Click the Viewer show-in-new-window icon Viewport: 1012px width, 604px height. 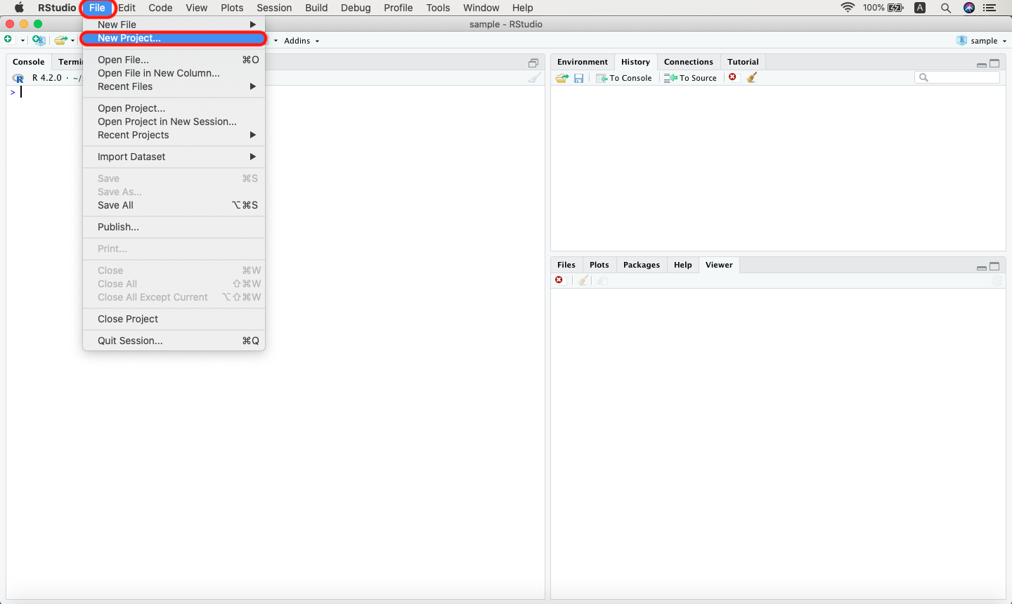(603, 280)
